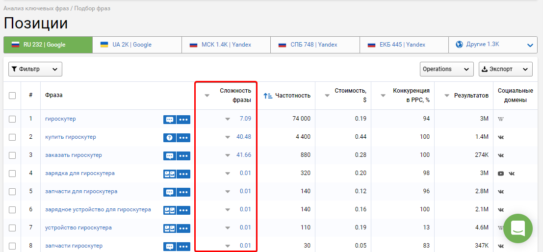543x252 pixels.
Task: Click the VK icon in купить гироскутер row
Action: (x=501, y=137)
